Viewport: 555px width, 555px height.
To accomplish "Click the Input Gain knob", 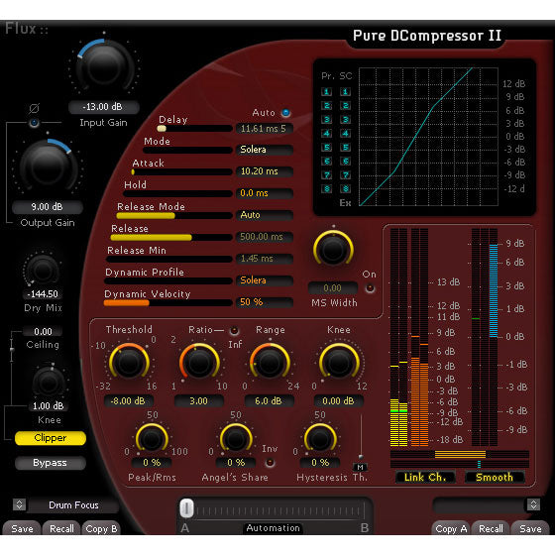I will pos(104,66).
